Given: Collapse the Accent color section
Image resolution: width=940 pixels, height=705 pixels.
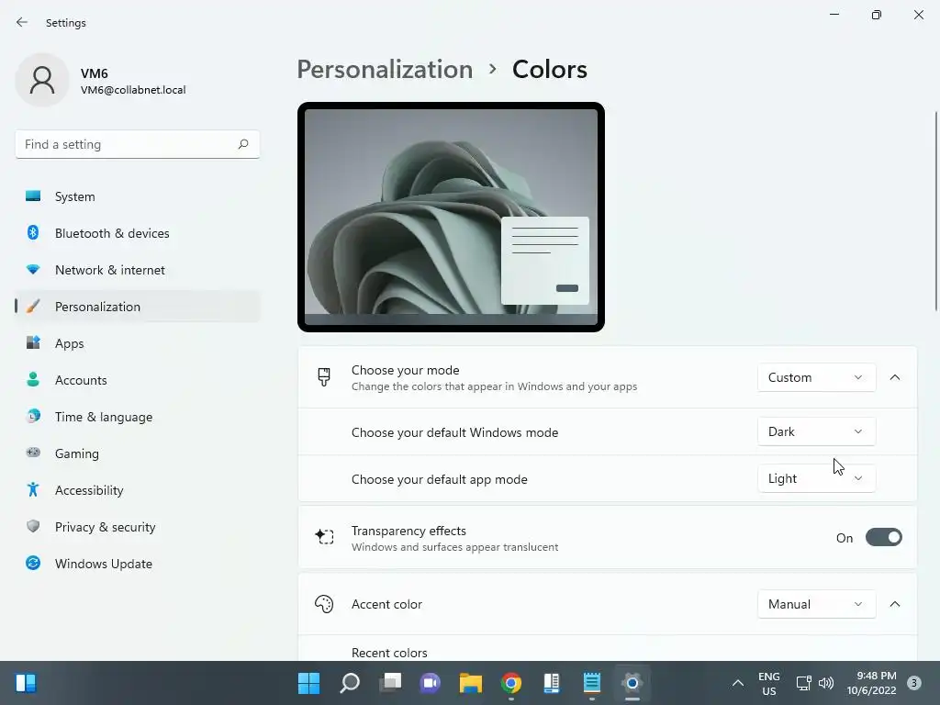Looking at the screenshot, I should pyautogui.click(x=895, y=604).
